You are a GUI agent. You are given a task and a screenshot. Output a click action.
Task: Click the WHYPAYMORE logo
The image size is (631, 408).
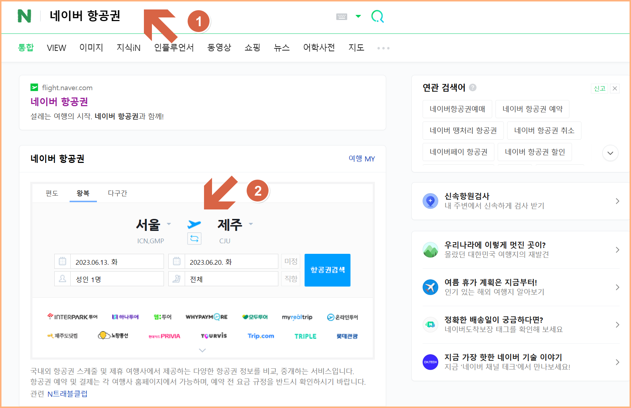[x=207, y=317]
